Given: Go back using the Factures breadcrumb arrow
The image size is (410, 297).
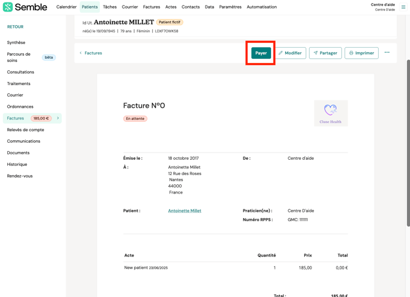Looking at the screenshot, I should 81,53.
